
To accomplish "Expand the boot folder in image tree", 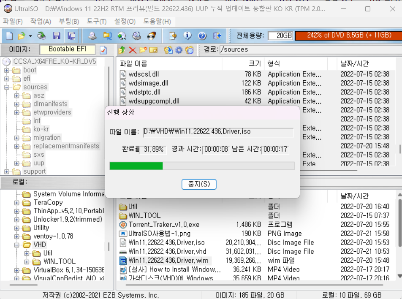I will pyautogui.click(x=7, y=70).
